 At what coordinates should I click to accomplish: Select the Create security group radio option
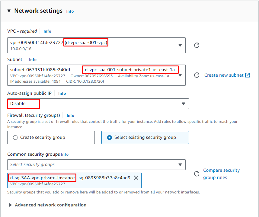15,137
